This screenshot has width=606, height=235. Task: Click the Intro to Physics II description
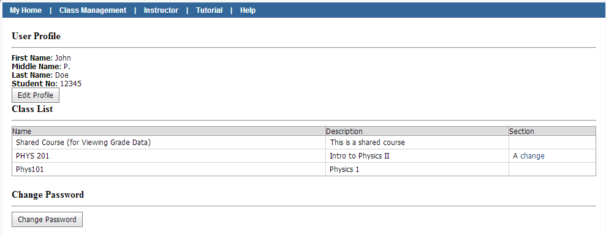coord(360,156)
